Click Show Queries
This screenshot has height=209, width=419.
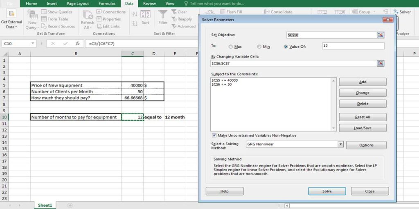point(56,12)
